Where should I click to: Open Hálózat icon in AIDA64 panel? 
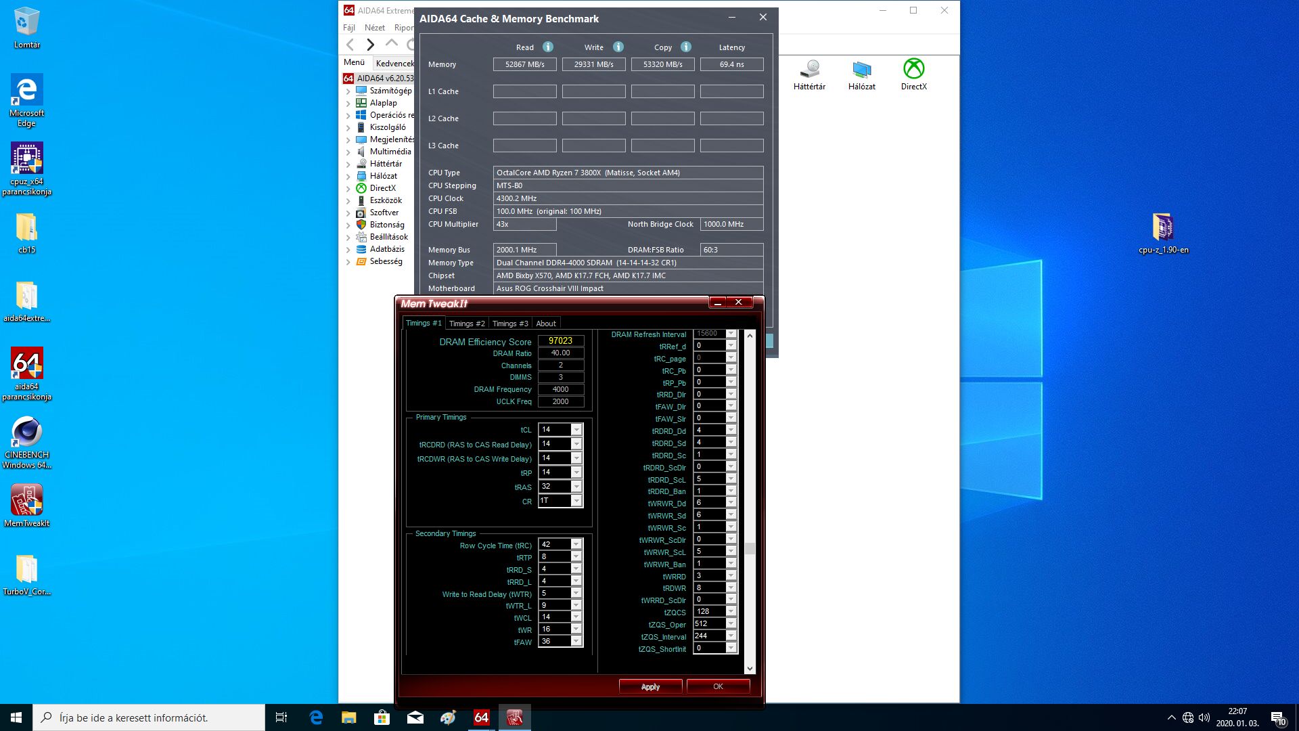click(861, 75)
